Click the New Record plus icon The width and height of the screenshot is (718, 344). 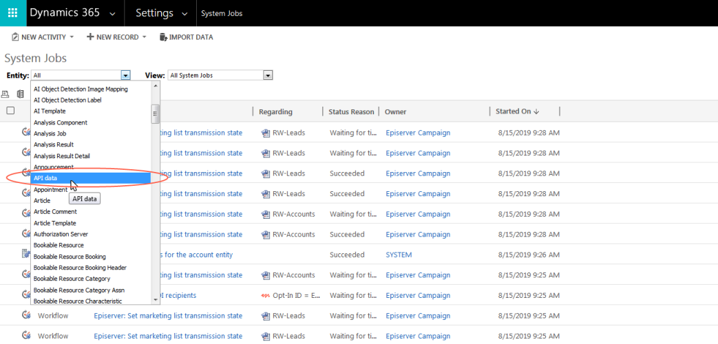pos(90,37)
